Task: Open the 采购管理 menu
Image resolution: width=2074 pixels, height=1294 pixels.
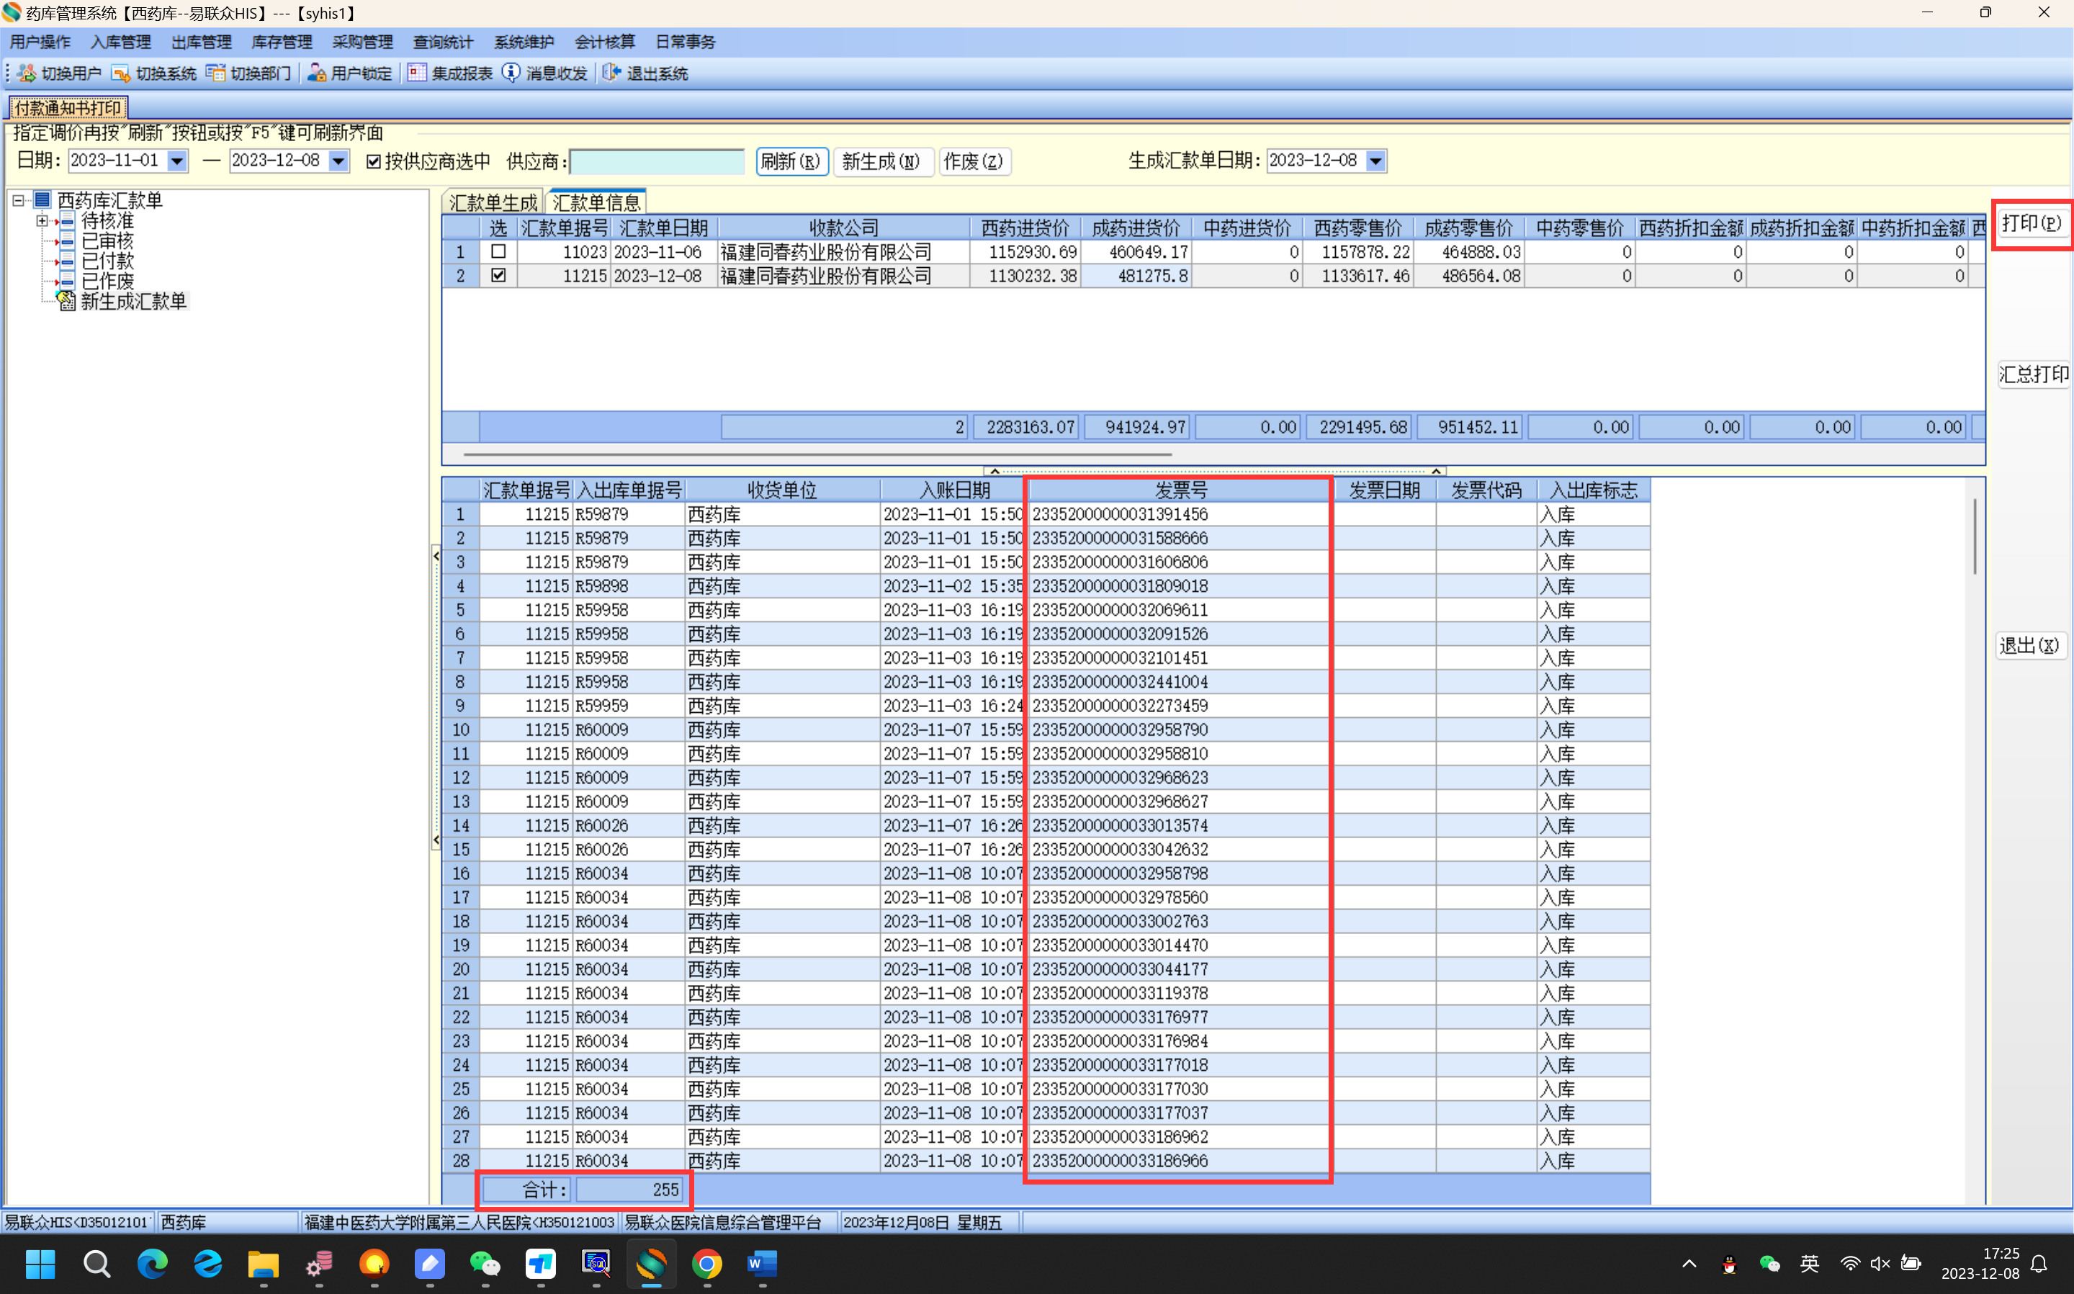Action: (362, 42)
